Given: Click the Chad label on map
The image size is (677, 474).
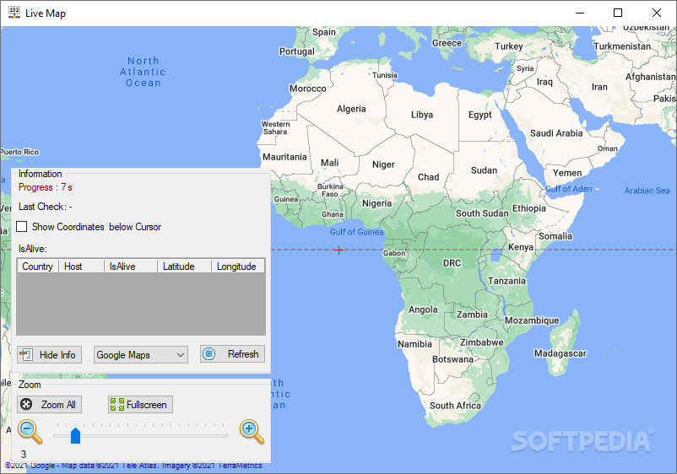Looking at the screenshot, I should (x=428, y=177).
